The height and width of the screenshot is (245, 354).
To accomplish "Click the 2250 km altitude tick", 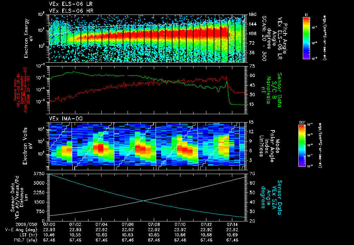I will pyautogui.click(x=39, y=192).
